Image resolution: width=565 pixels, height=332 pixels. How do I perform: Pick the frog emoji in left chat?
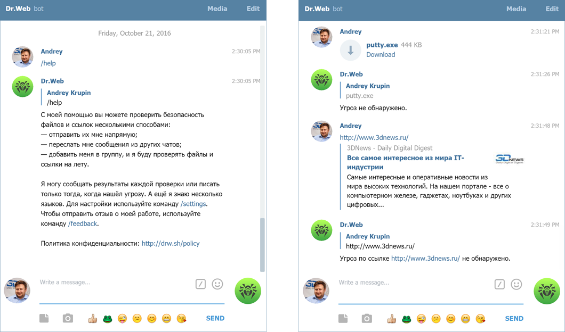tap(107, 319)
